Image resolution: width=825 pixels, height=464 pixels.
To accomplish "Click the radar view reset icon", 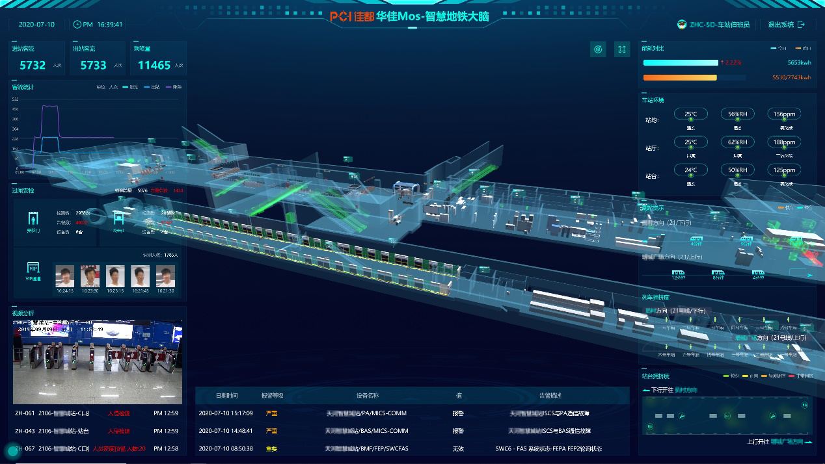I will tap(598, 49).
